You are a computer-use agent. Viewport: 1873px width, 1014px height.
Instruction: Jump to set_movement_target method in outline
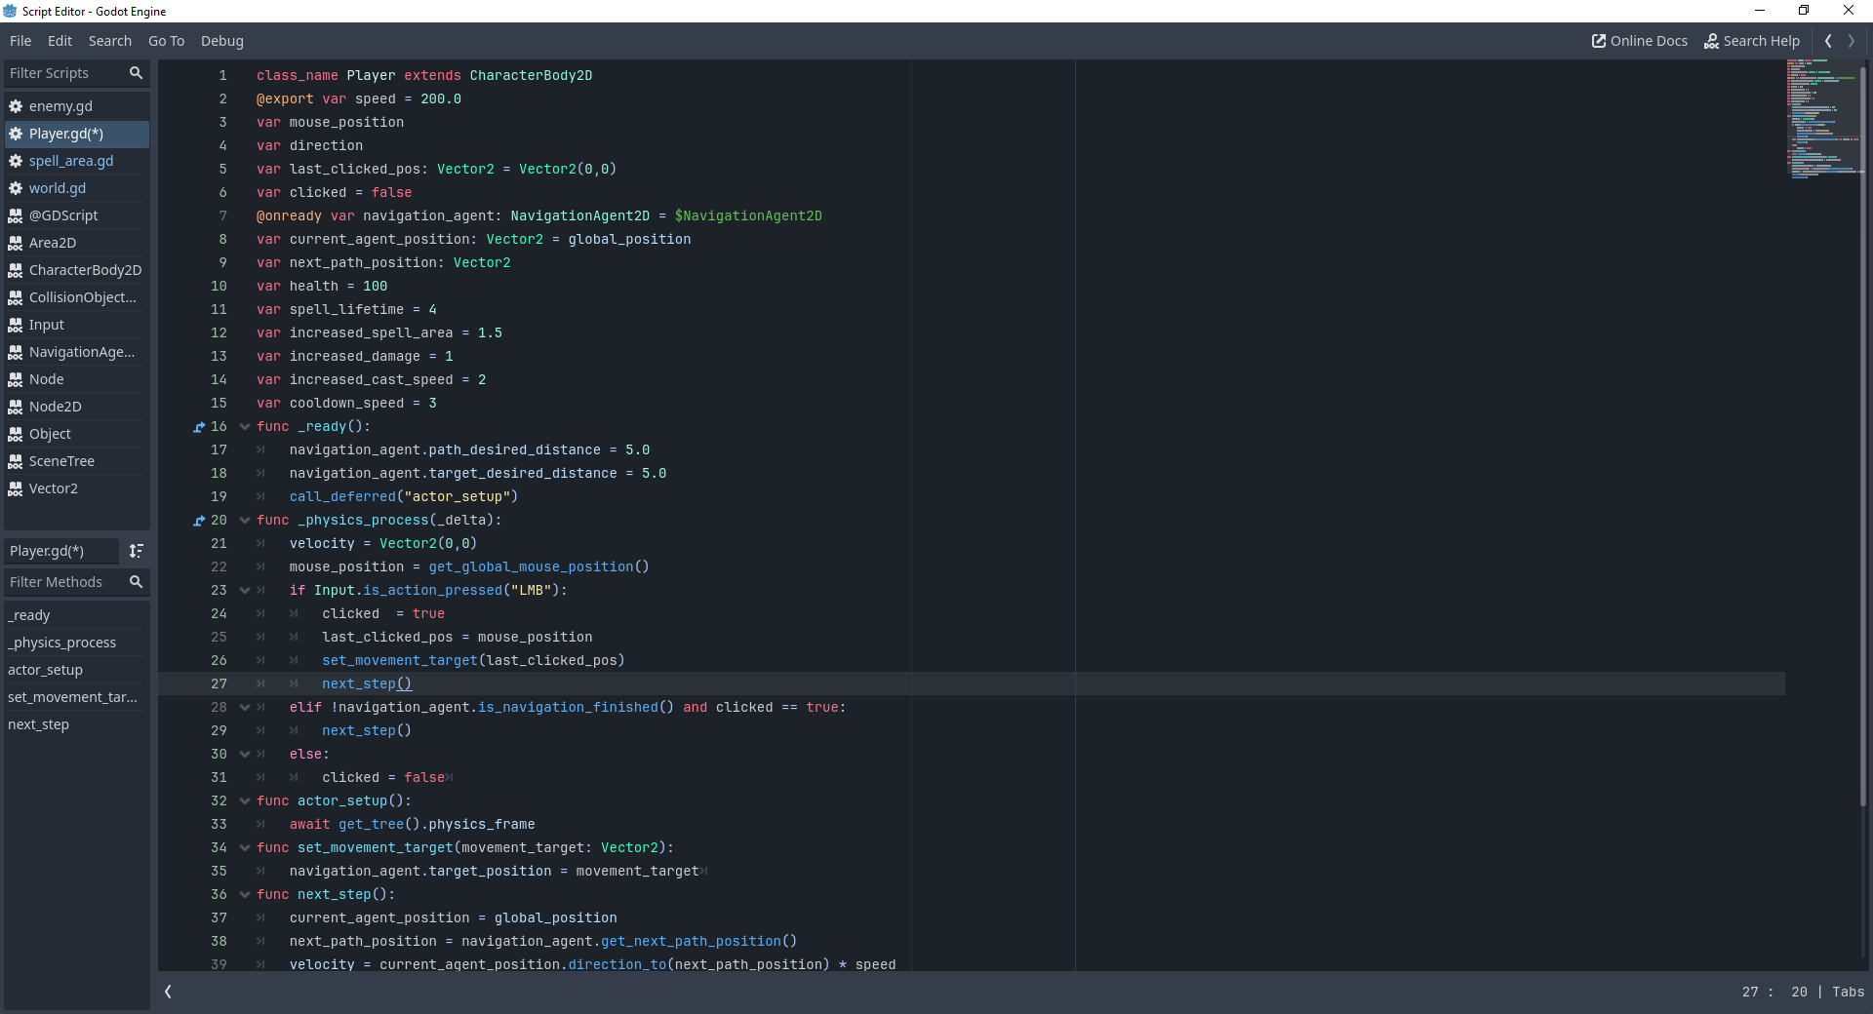click(x=76, y=697)
